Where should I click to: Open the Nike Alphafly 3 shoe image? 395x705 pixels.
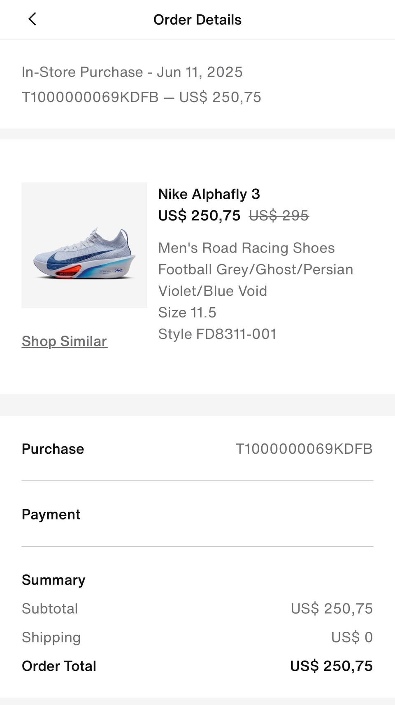[84, 245]
